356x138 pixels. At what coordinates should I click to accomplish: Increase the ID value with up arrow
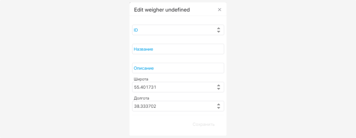[x=218, y=28]
